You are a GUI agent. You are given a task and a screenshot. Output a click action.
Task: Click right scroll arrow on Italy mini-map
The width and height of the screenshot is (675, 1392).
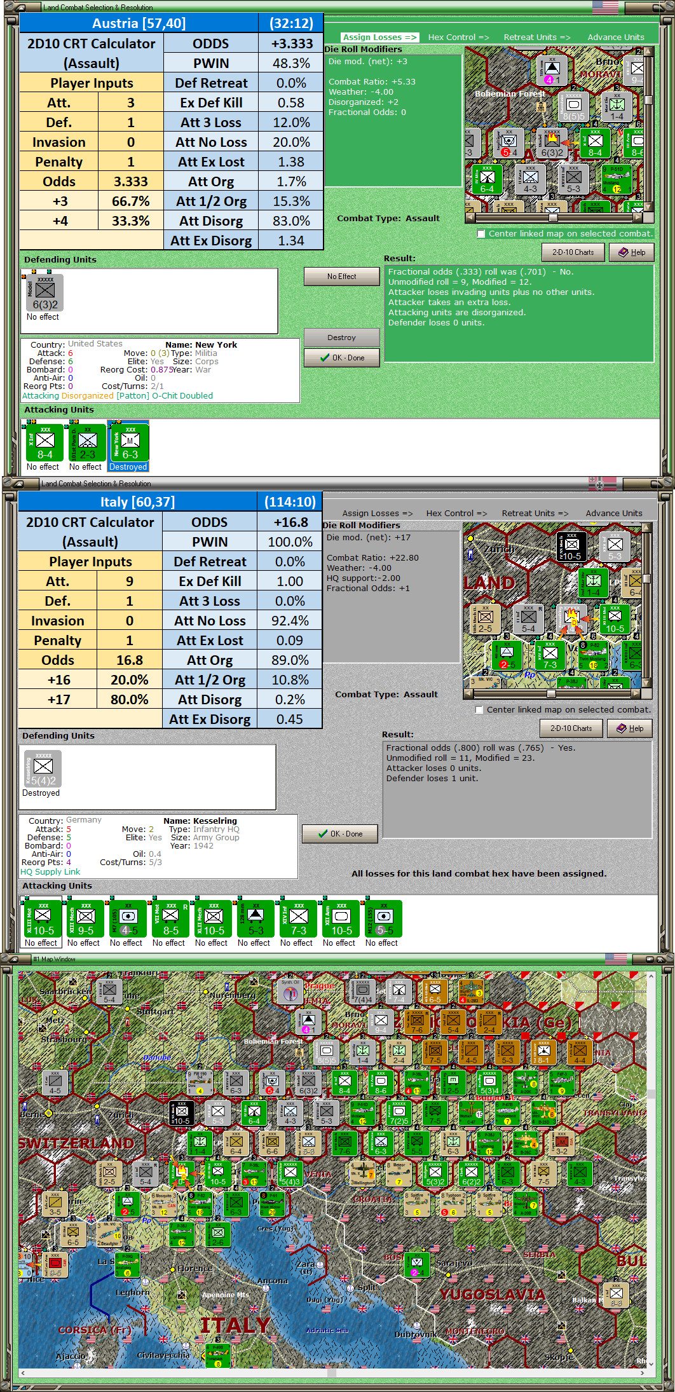pyautogui.click(x=636, y=693)
